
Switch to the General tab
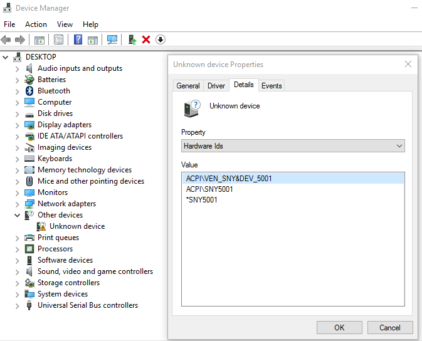coord(188,86)
